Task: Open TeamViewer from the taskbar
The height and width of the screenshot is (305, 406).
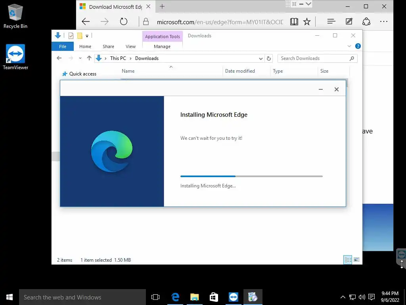Action: click(233, 297)
